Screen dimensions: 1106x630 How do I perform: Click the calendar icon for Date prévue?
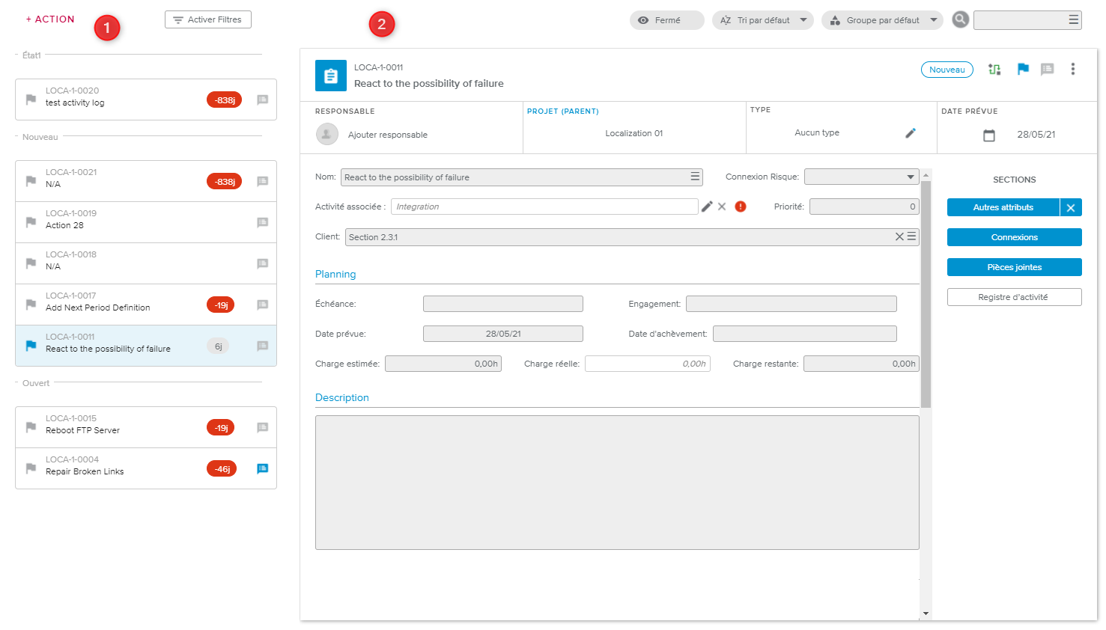(x=989, y=135)
